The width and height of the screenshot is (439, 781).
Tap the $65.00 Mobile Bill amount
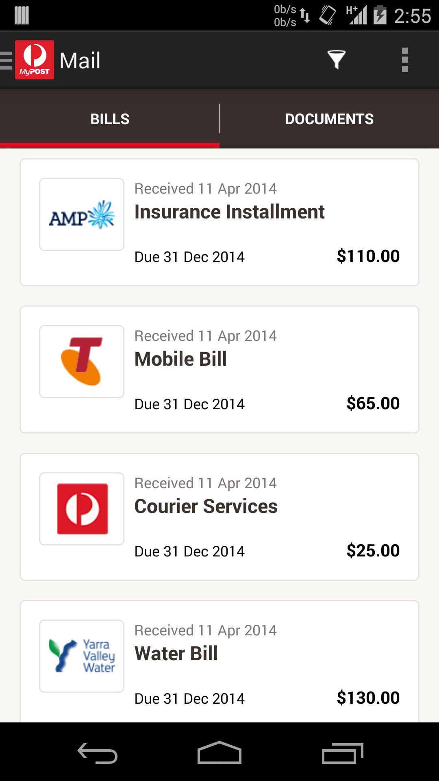373,404
